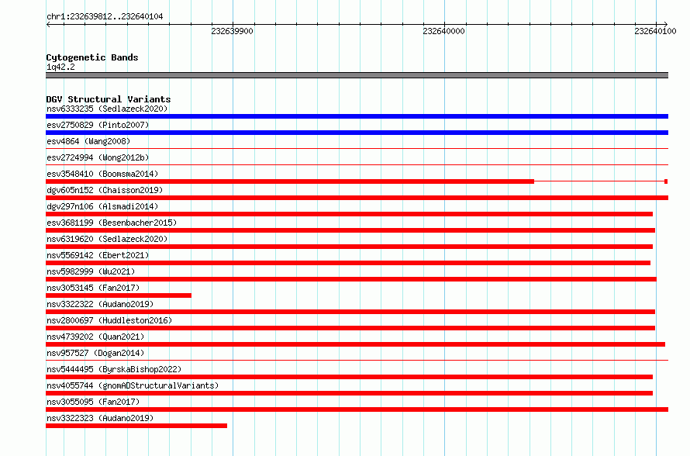Open variant nsv4055744 (gnomADStructuralVariants)
Viewport: 690px width, 456px height.
pos(133,385)
